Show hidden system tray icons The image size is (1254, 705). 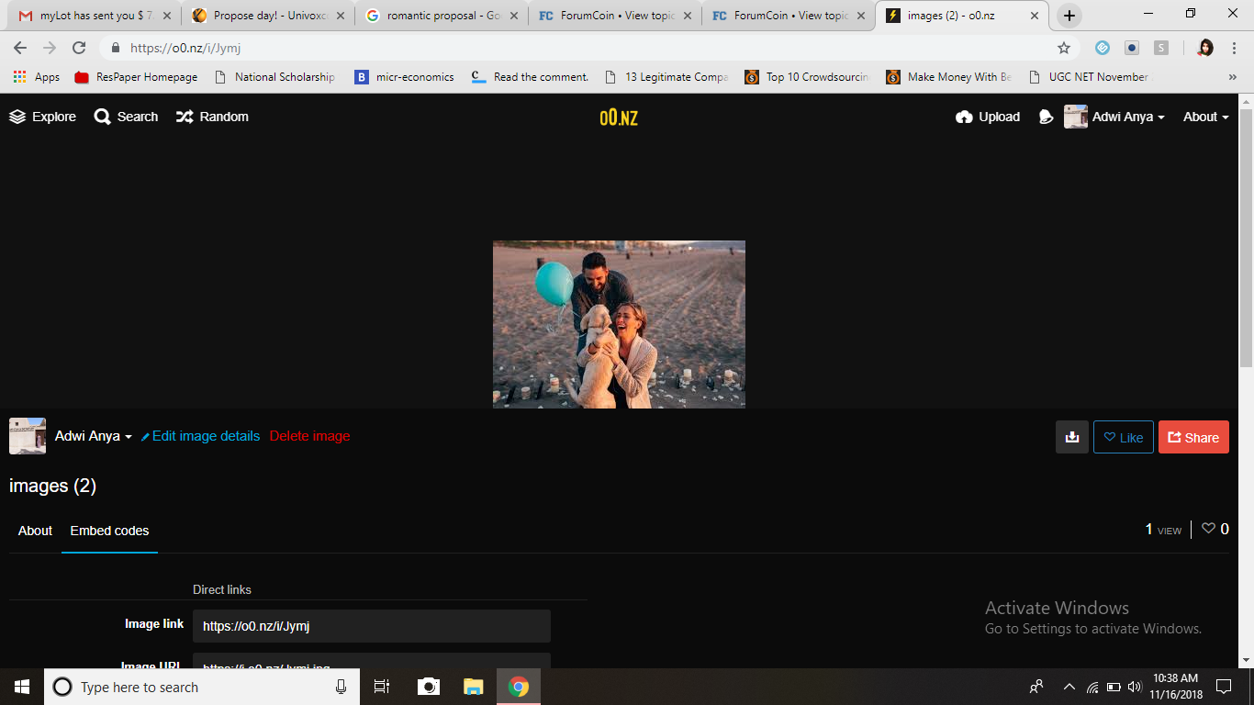(x=1069, y=687)
